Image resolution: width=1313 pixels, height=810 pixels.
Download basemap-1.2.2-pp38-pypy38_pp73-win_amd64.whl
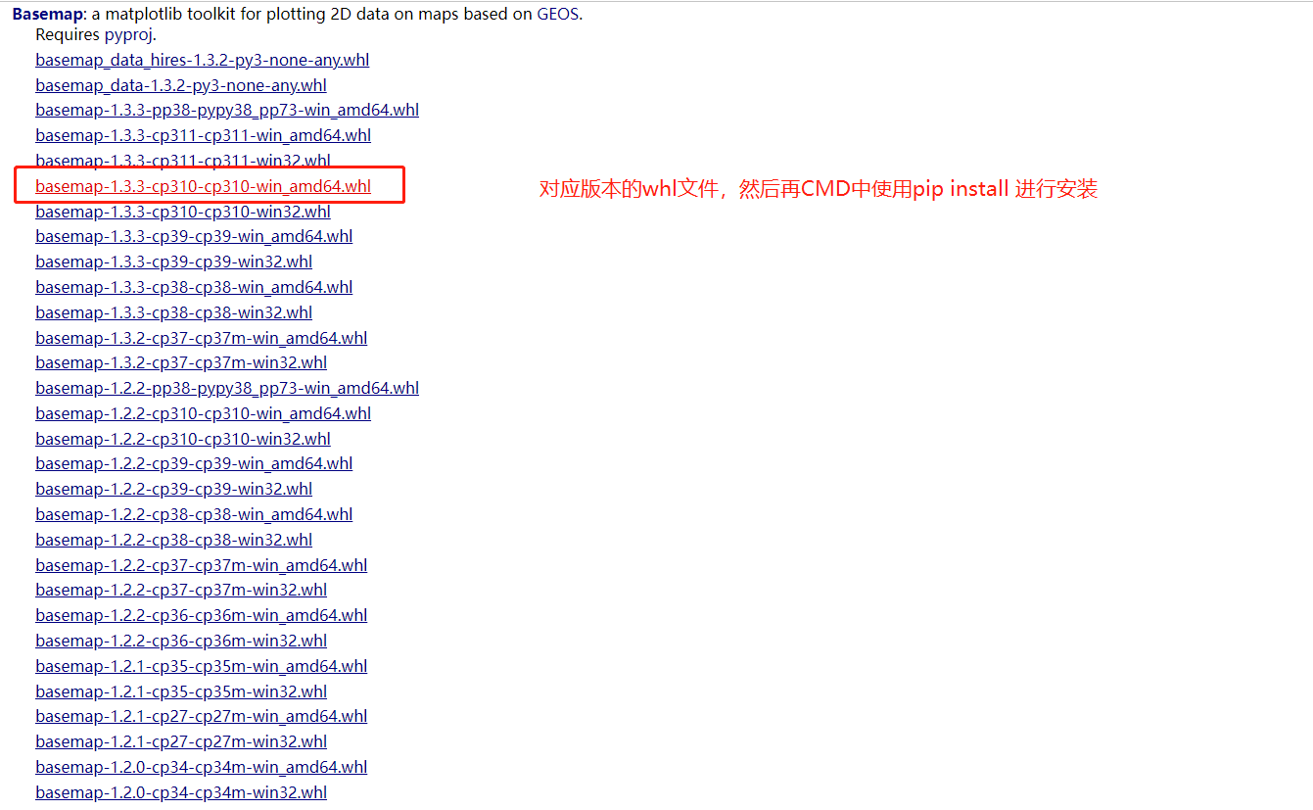(x=227, y=388)
